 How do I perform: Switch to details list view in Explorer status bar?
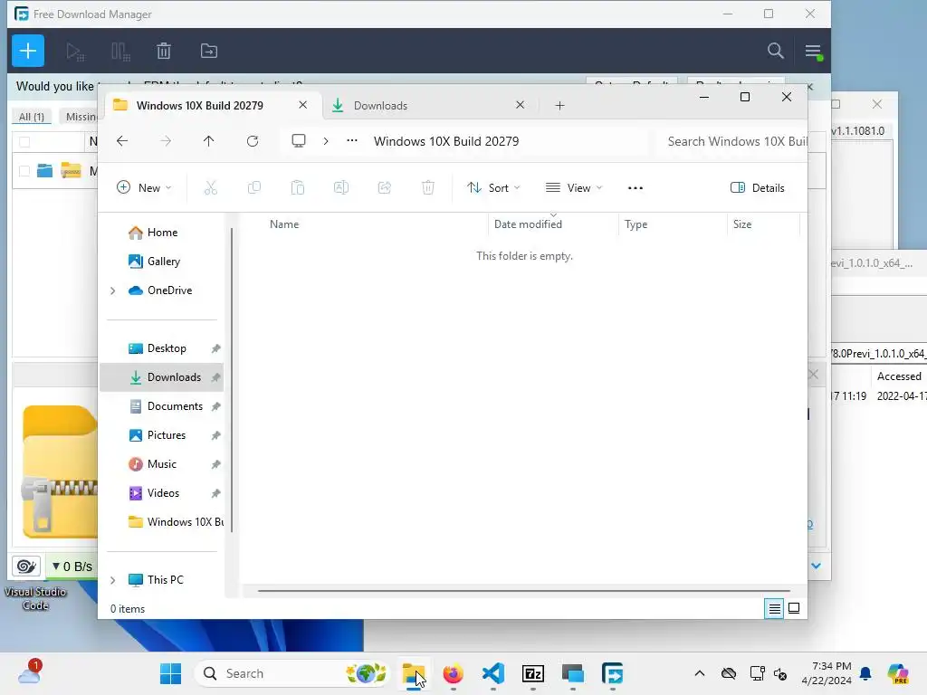pyautogui.click(x=774, y=609)
